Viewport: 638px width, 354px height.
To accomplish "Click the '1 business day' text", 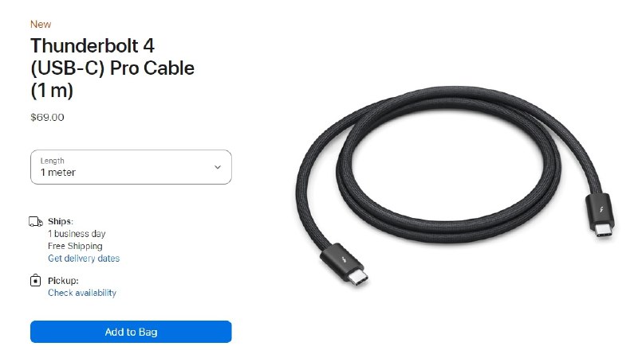I will pos(77,234).
